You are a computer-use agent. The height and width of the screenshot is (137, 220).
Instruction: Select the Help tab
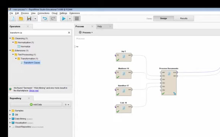[99, 26]
